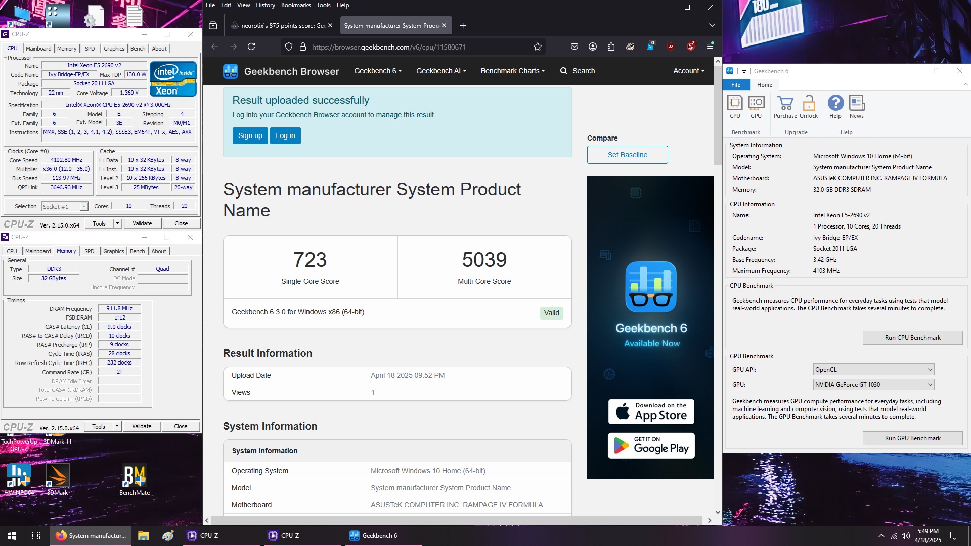Open the Socket #1 selection dropdown in CPU-Z

[x=65, y=206]
